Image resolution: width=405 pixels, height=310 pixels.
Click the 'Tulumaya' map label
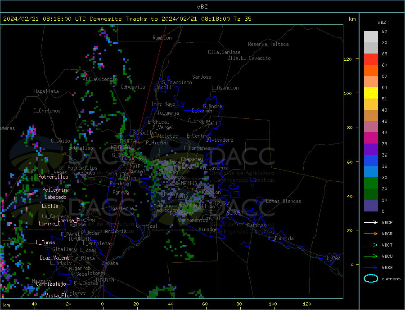tap(168, 113)
